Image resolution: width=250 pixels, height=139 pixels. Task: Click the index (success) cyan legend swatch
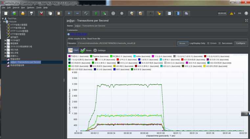click(x=134, y=56)
